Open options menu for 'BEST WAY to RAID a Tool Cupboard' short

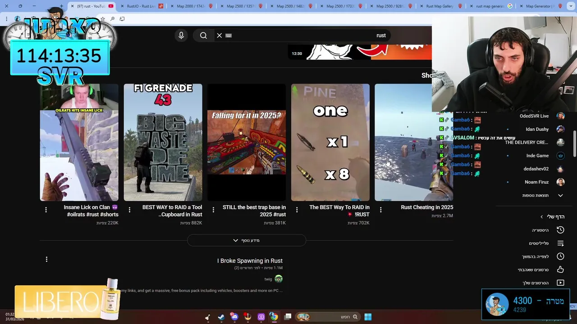[129, 210]
